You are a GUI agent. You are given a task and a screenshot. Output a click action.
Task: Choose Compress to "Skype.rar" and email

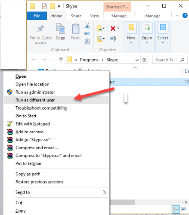pos(56,156)
